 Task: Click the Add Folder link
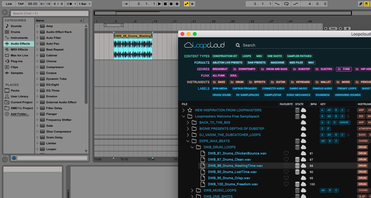[x=20, y=114]
